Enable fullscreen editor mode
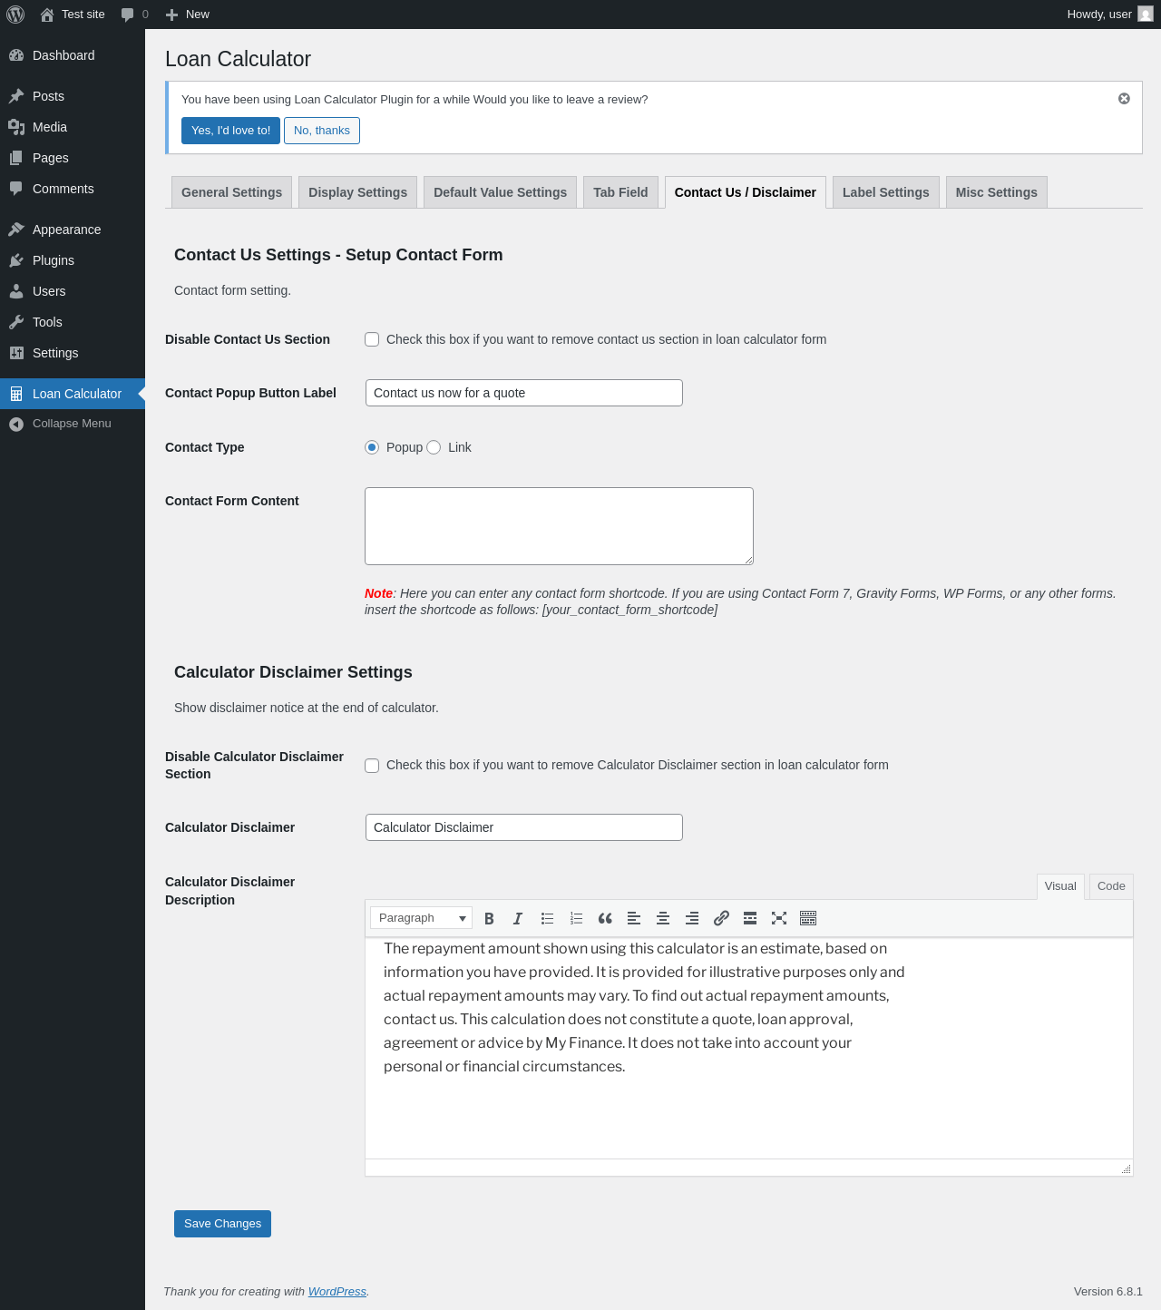 point(779,918)
